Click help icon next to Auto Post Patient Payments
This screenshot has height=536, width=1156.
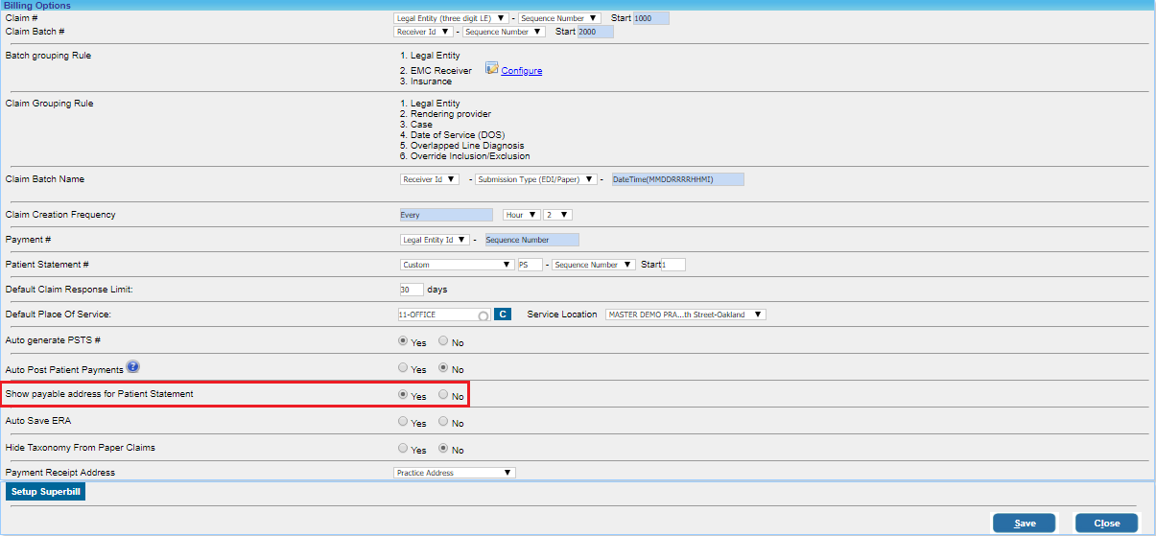[x=133, y=366]
